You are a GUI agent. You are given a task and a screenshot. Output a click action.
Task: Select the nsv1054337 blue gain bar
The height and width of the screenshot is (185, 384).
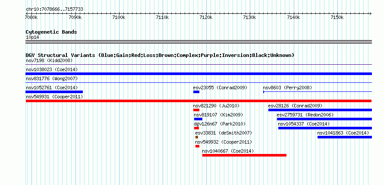click(x=325, y=128)
